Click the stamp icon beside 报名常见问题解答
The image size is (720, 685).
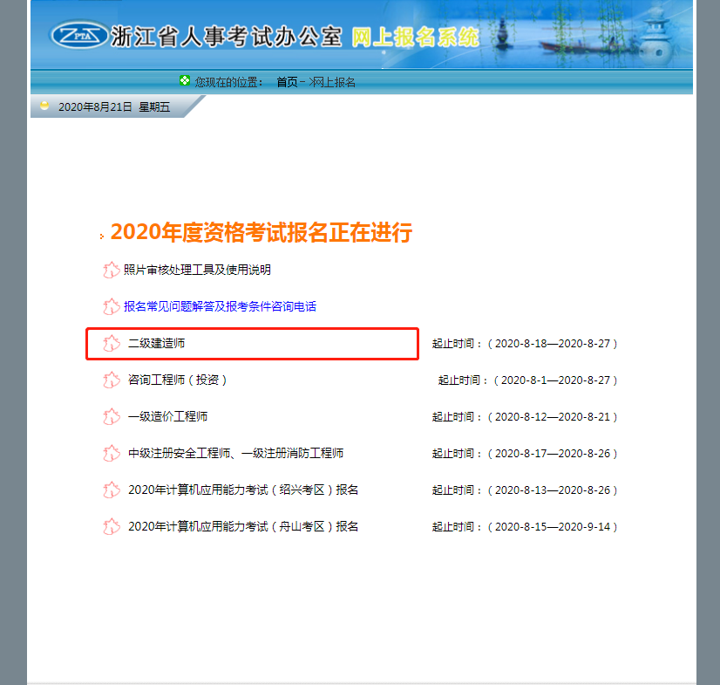112,306
